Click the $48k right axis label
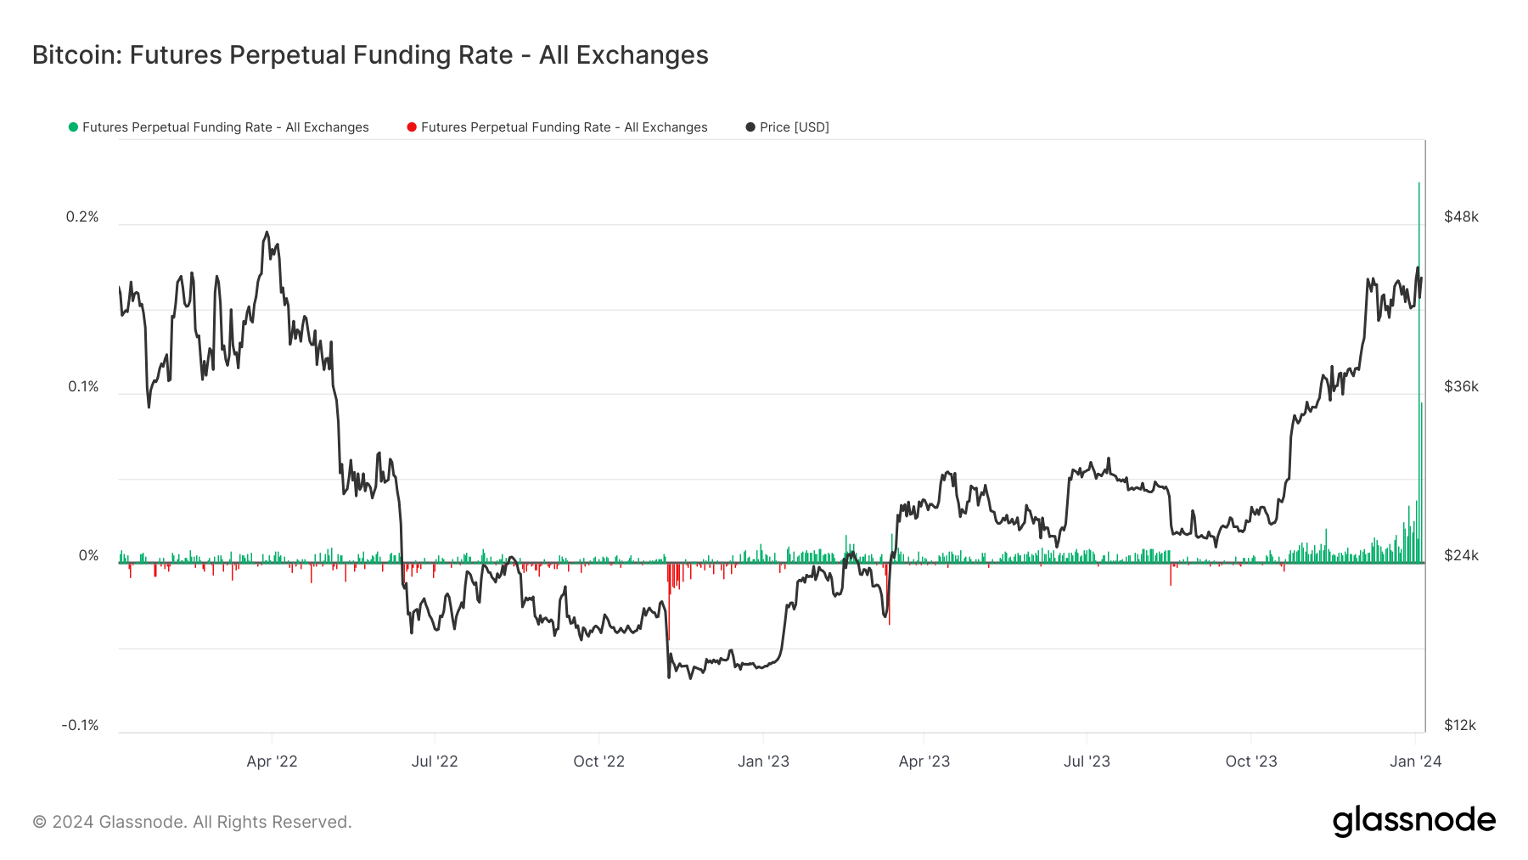This screenshot has width=1528, height=860. coord(1461,217)
